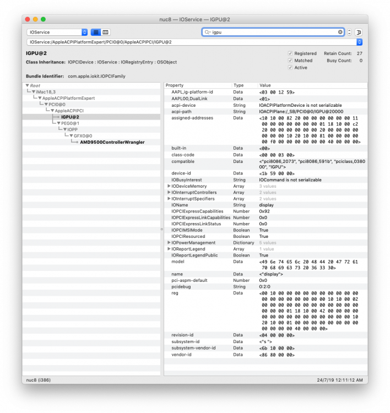
Task: Select the AAPL00,DualLink property row
Action: tap(266, 99)
